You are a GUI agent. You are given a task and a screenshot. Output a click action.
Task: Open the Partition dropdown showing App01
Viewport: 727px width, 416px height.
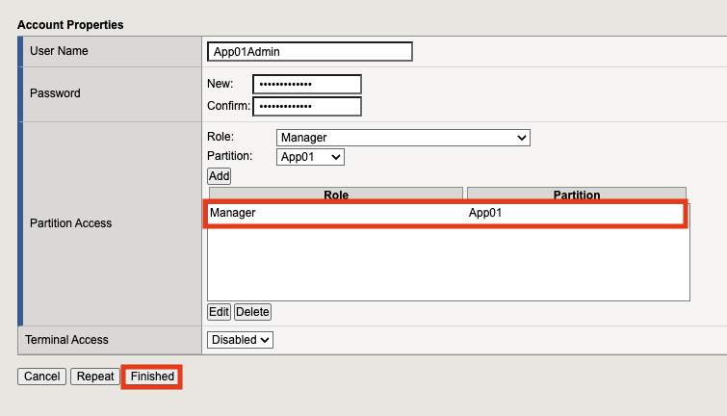[310, 157]
